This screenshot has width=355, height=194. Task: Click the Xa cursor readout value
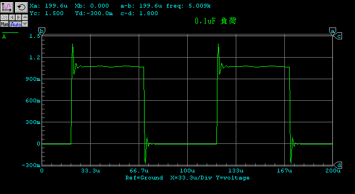[56, 6]
